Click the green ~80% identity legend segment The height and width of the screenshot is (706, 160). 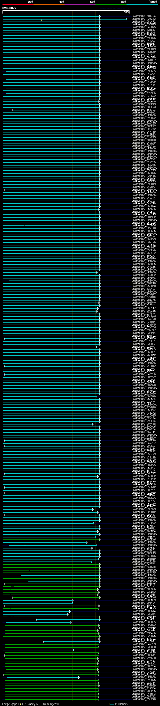pos(111,5)
